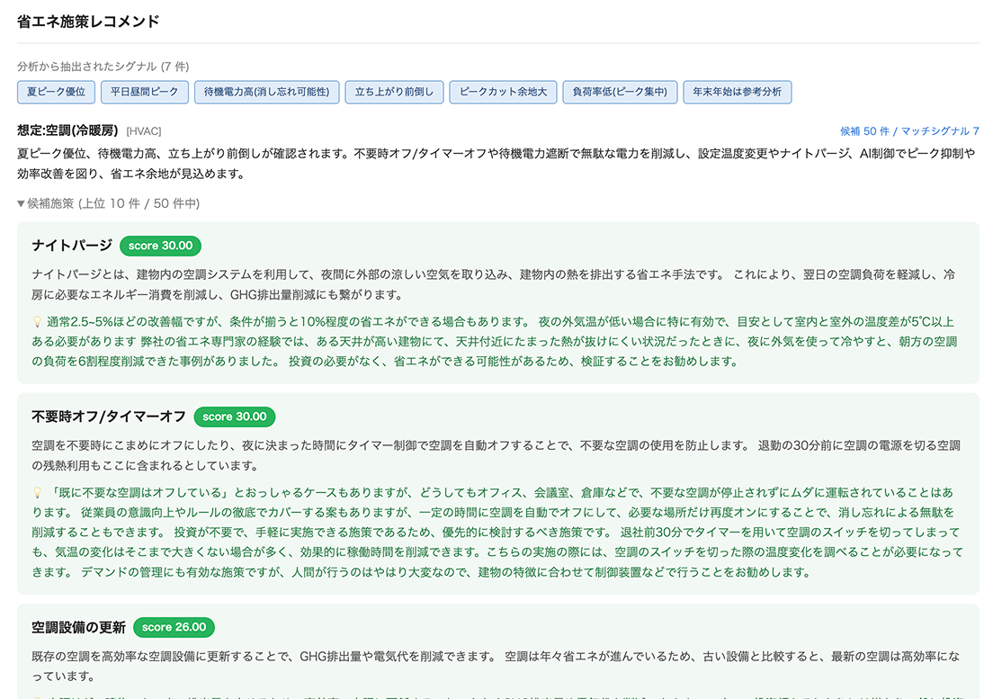
Task: Click the 候補 50 件 / マッチシグナル 7 link
Action: pyautogui.click(x=909, y=131)
